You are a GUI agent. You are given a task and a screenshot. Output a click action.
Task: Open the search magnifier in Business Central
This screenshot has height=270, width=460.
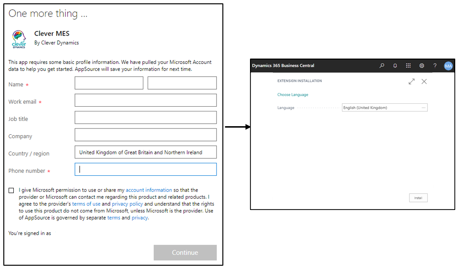[x=382, y=66]
